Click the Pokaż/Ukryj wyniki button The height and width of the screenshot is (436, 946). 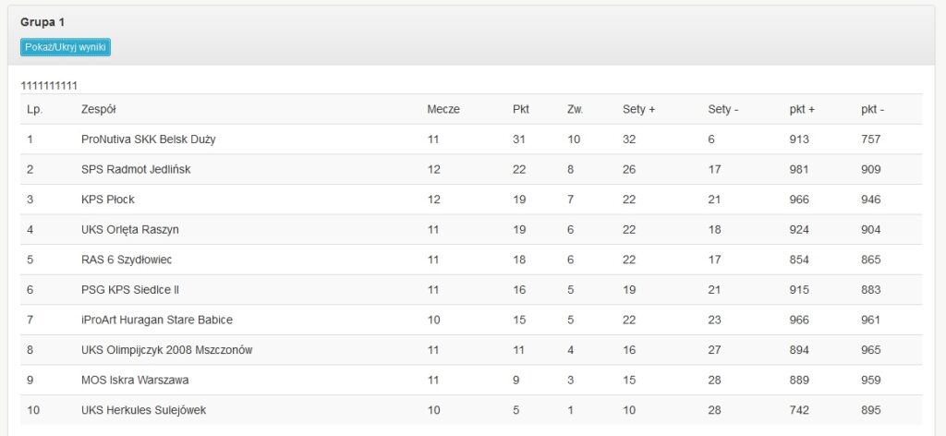tap(66, 46)
